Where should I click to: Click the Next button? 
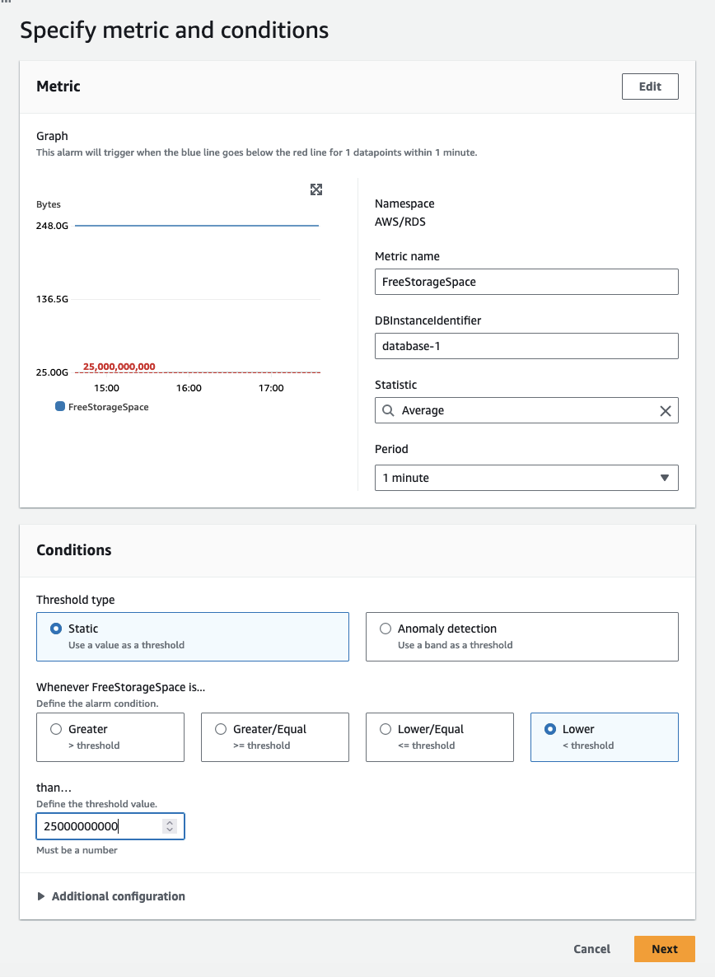(x=664, y=949)
